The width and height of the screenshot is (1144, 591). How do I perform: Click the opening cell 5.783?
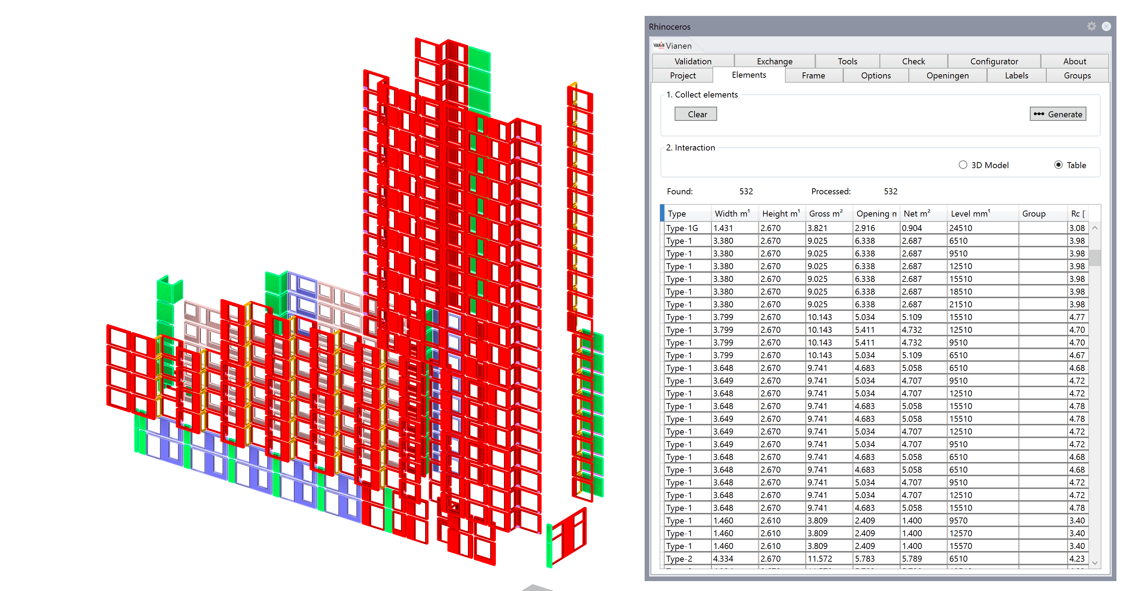[876, 559]
